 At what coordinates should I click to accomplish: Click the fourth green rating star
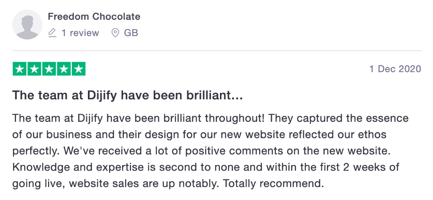(x=64, y=69)
